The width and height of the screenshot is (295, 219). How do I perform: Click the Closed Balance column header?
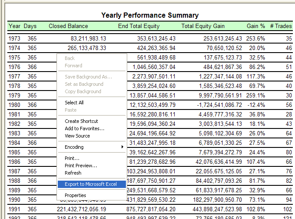coord(68,26)
